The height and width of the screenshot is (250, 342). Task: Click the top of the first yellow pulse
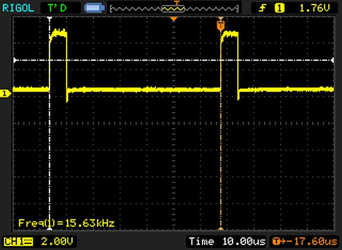click(59, 35)
